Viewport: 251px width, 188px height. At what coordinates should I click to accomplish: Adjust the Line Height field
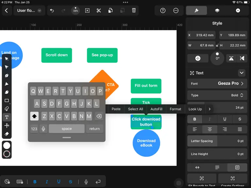click(217, 154)
